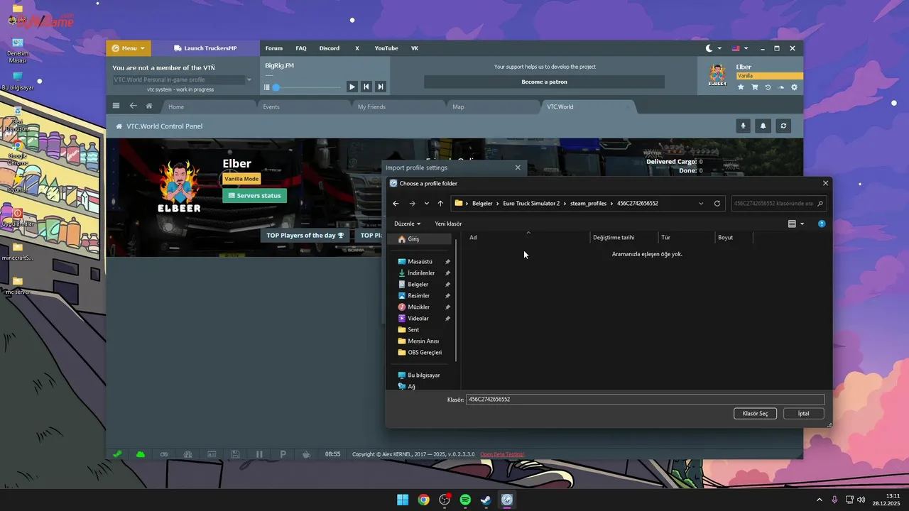The height and width of the screenshot is (511, 909).
Task: Toggle the night mode moon icon
Action: click(x=709, y=48)
